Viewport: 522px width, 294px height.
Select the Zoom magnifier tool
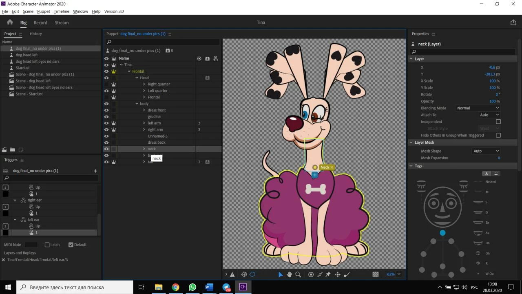point(298,274)
